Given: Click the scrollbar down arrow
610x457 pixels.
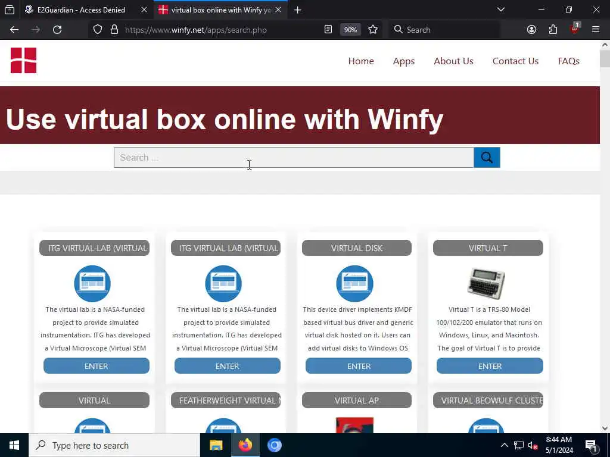Looking at the screenshot, I should [605, 428].
